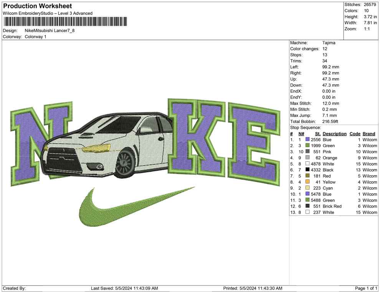Sort stops by the Description column header

tap(334, 133)
